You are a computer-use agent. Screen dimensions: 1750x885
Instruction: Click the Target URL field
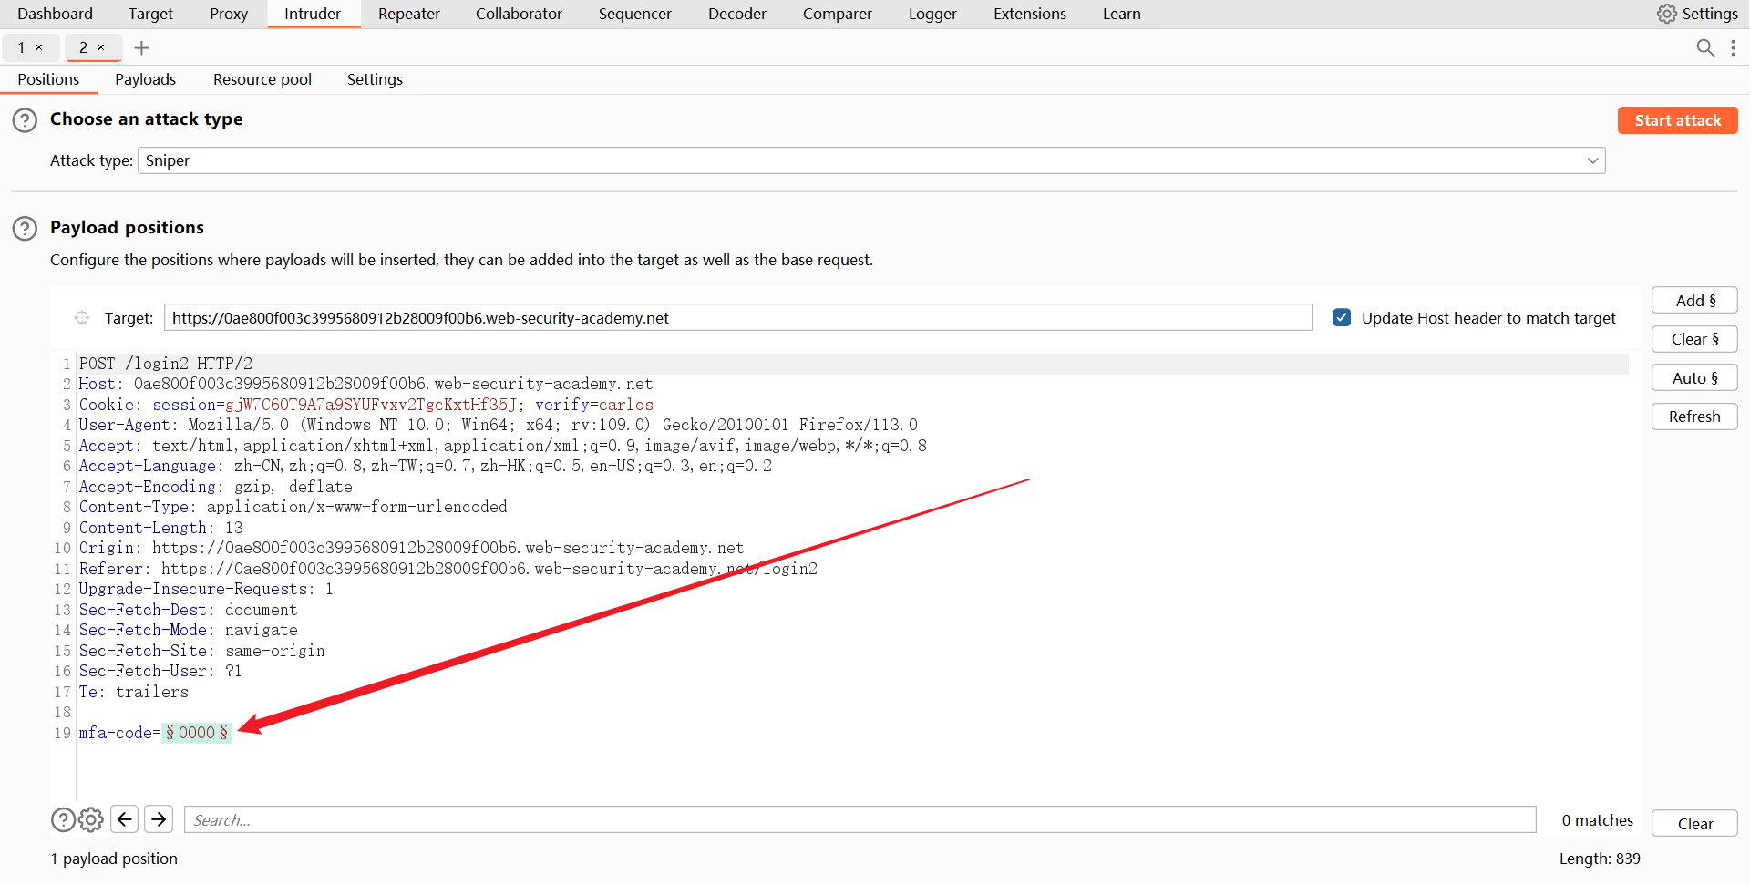point(737,318)
